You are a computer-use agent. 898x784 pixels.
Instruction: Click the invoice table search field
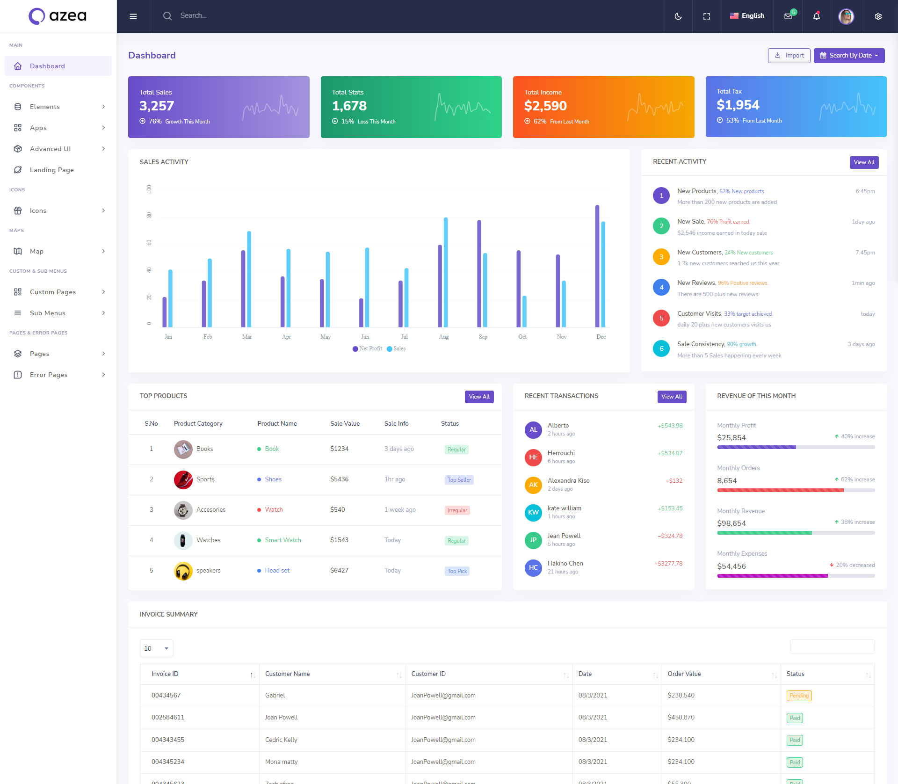click(x=832, y=647)
